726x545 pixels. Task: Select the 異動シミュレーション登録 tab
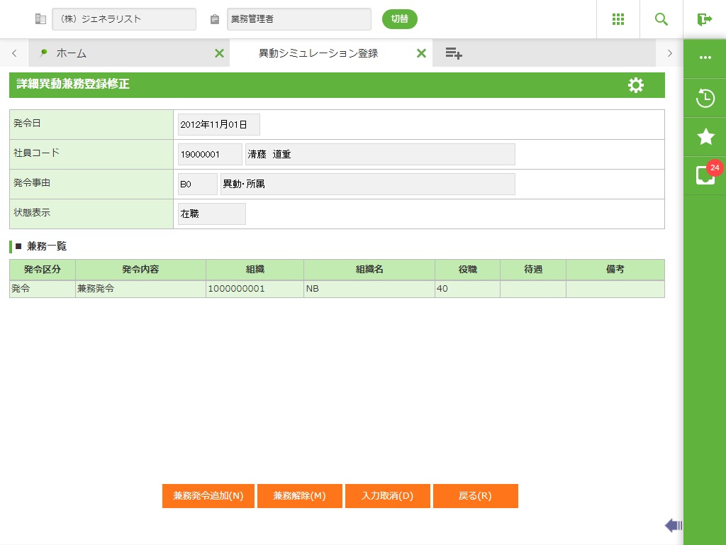pos(318,53)
